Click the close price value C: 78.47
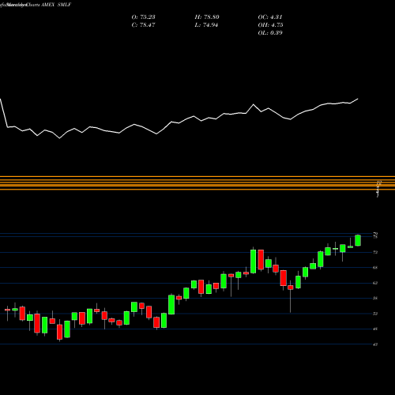 [x=143, y=25]
